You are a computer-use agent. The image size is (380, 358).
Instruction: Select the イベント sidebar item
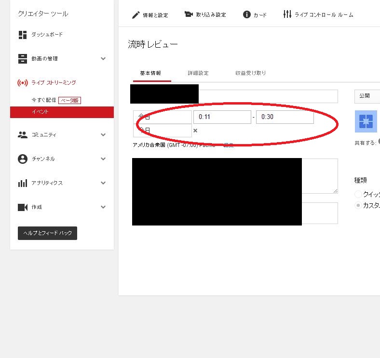62,112
